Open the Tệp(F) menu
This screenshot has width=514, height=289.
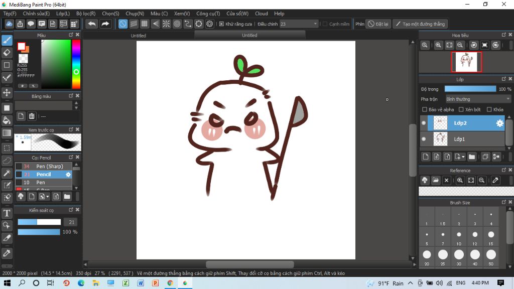point(10,14)
